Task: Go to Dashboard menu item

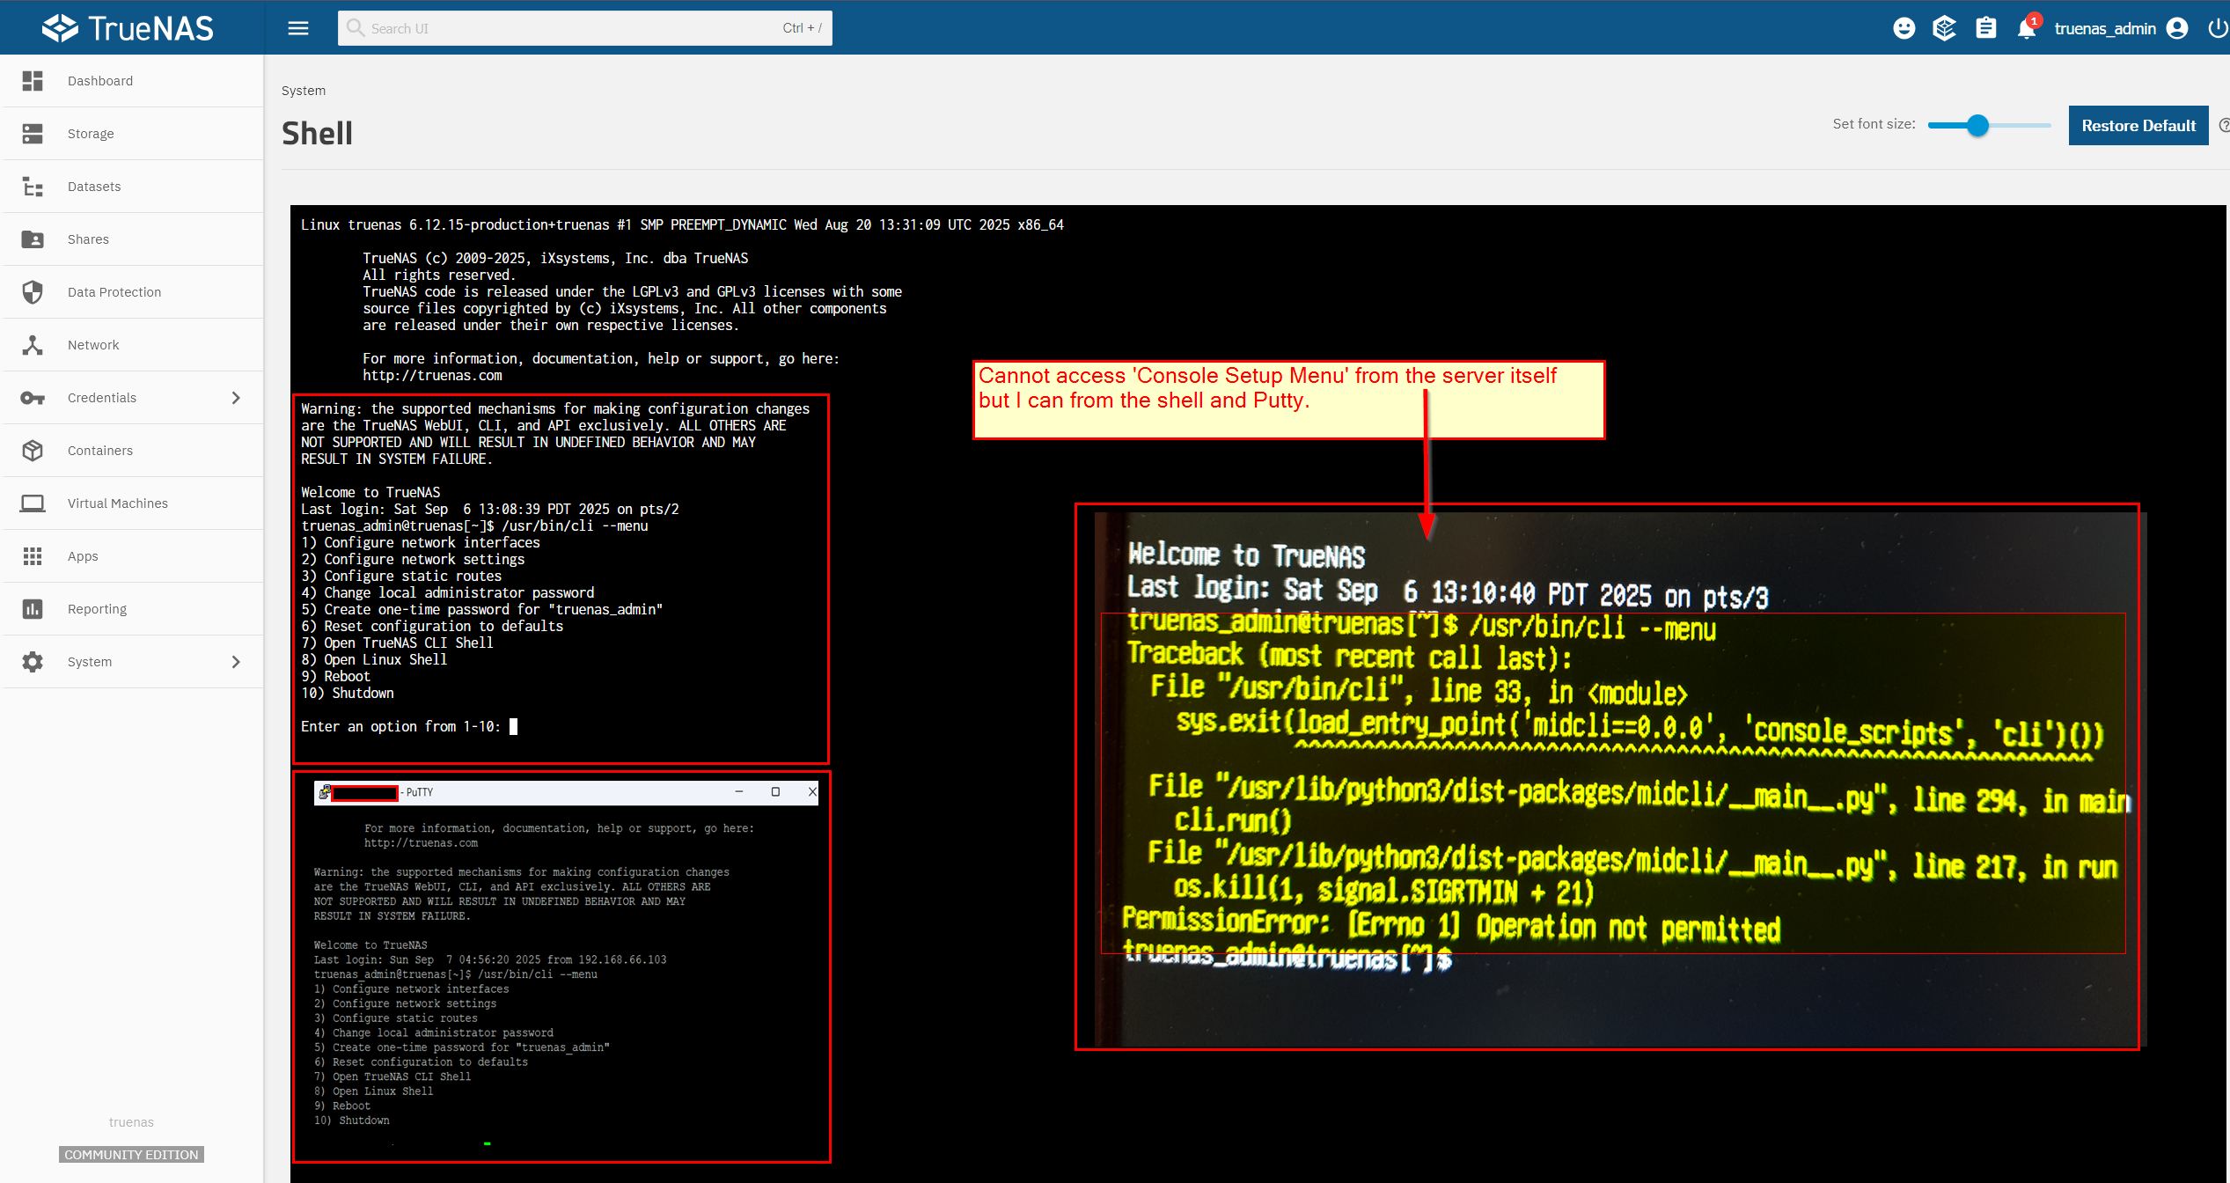Action: pos(132,81)
